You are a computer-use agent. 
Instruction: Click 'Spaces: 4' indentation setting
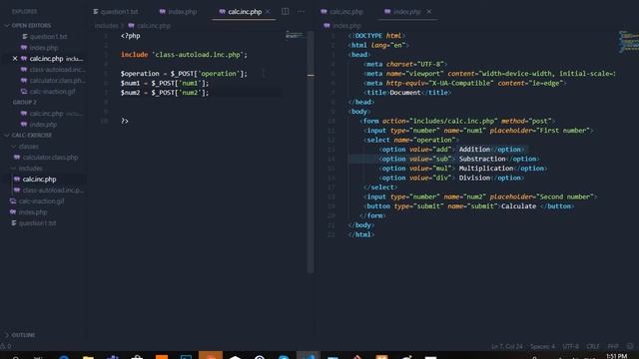pyautogui.click(x=542, y=347)
